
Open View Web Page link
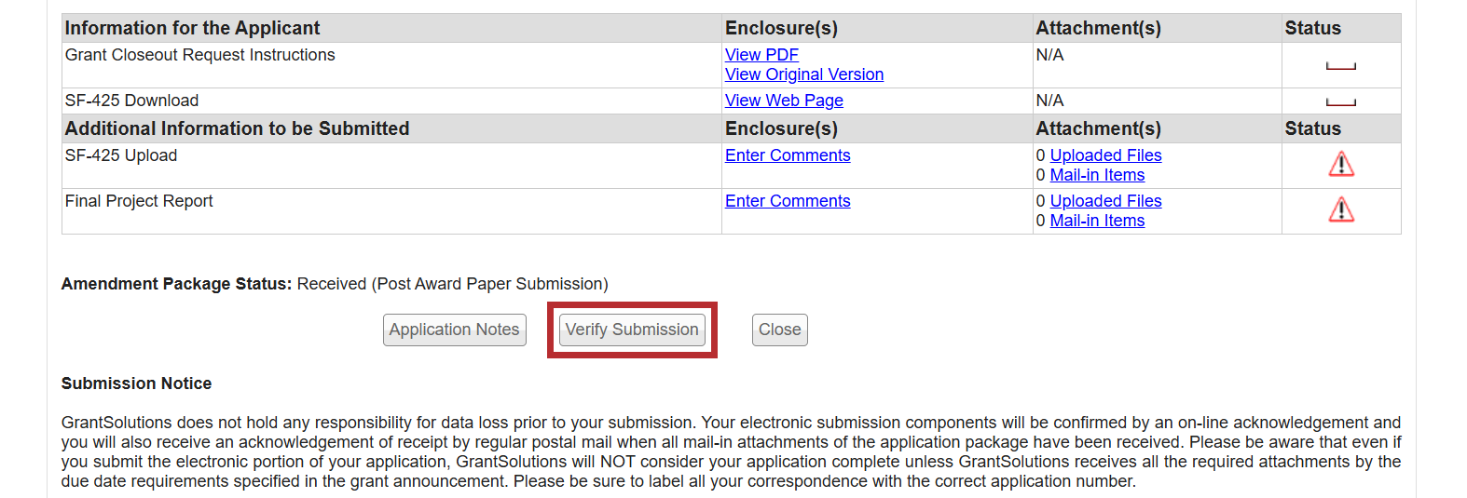point(784,101)
